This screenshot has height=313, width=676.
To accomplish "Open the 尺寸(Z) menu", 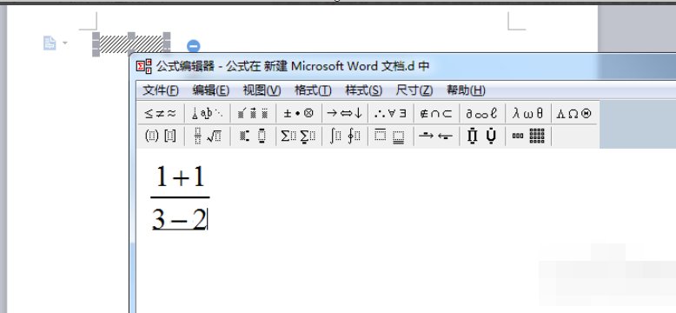I will [414, 90].
